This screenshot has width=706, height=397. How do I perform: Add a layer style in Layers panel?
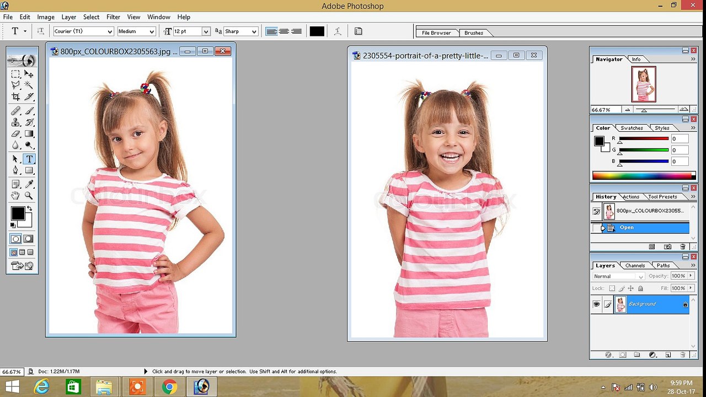point(608,355)
